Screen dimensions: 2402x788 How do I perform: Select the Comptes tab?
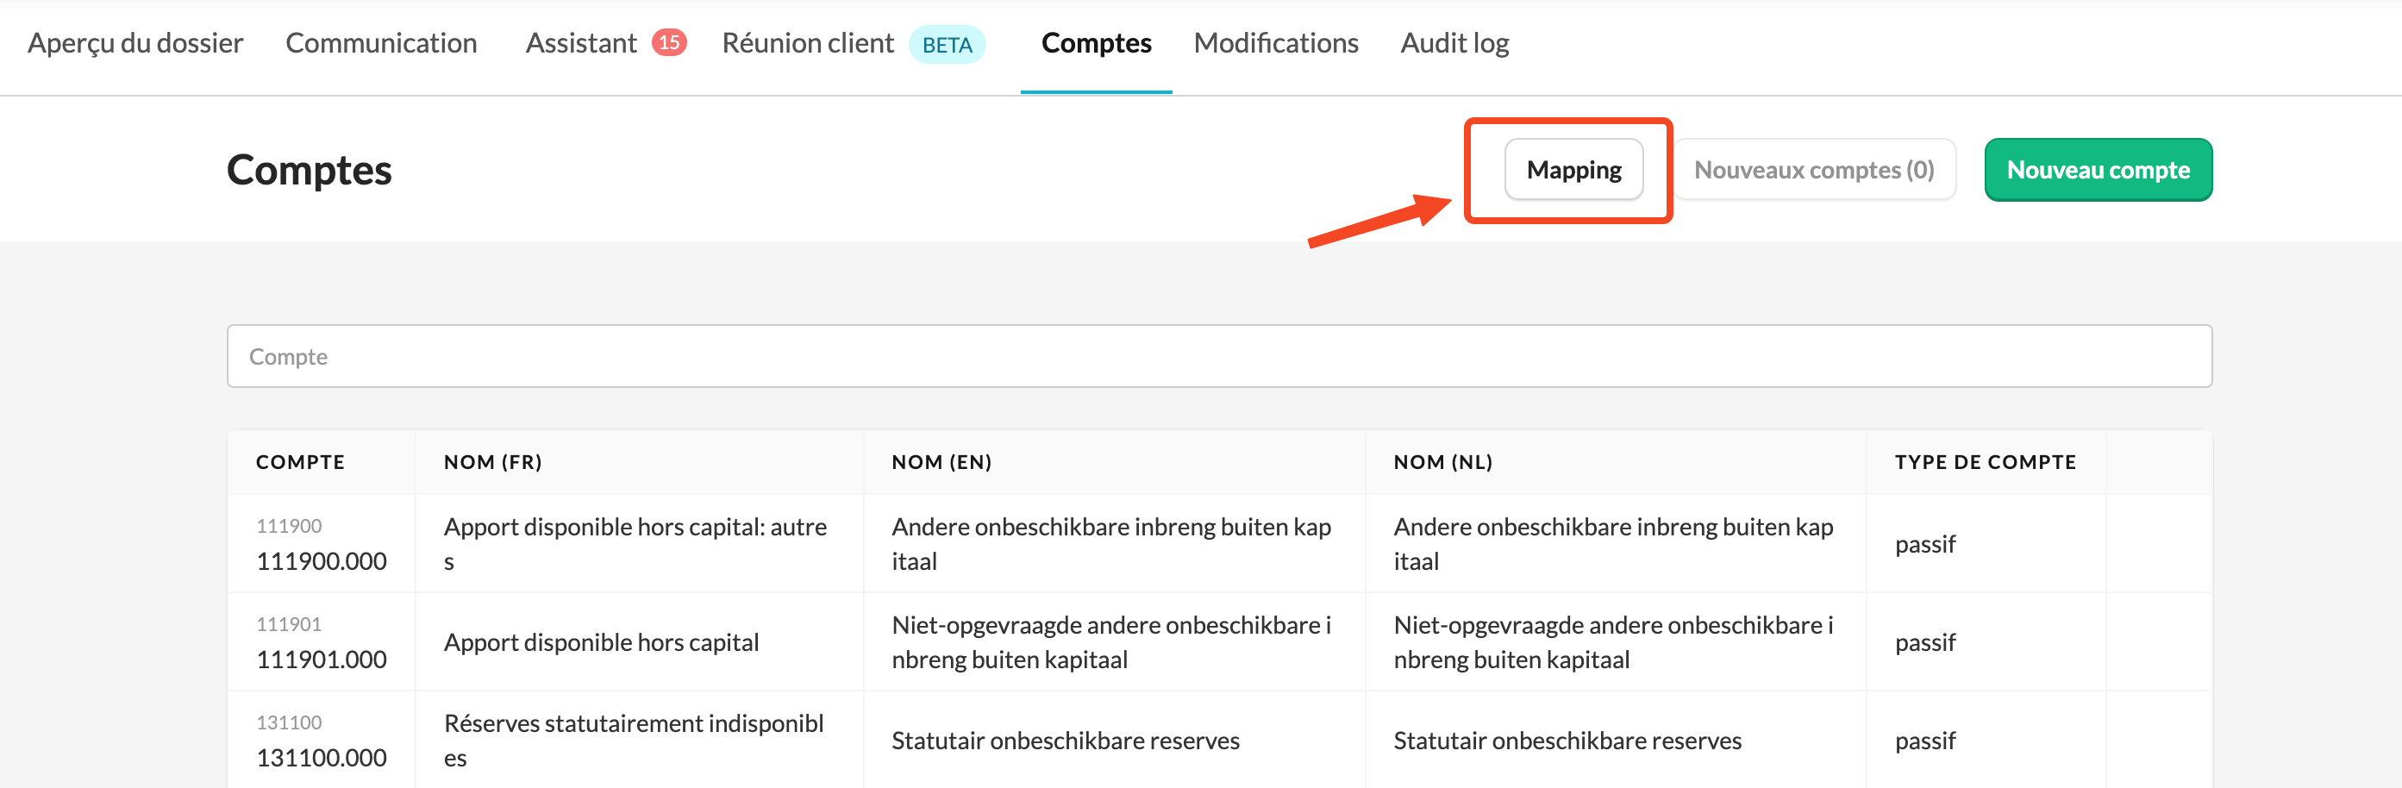click(1096, 43)
